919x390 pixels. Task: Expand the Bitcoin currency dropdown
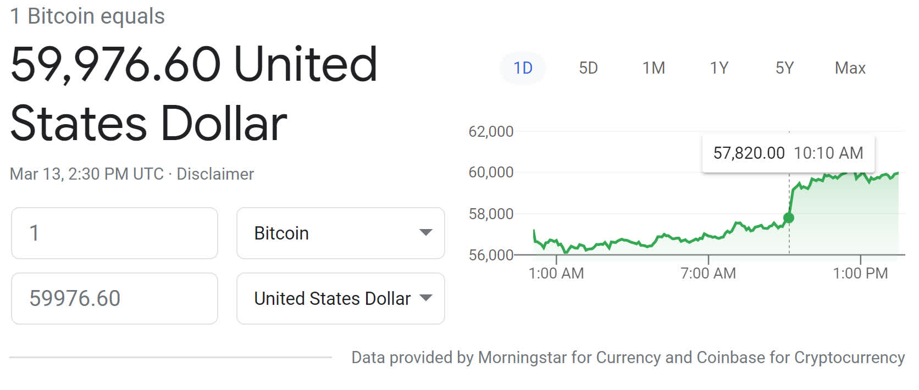click(x=340, y=233)
